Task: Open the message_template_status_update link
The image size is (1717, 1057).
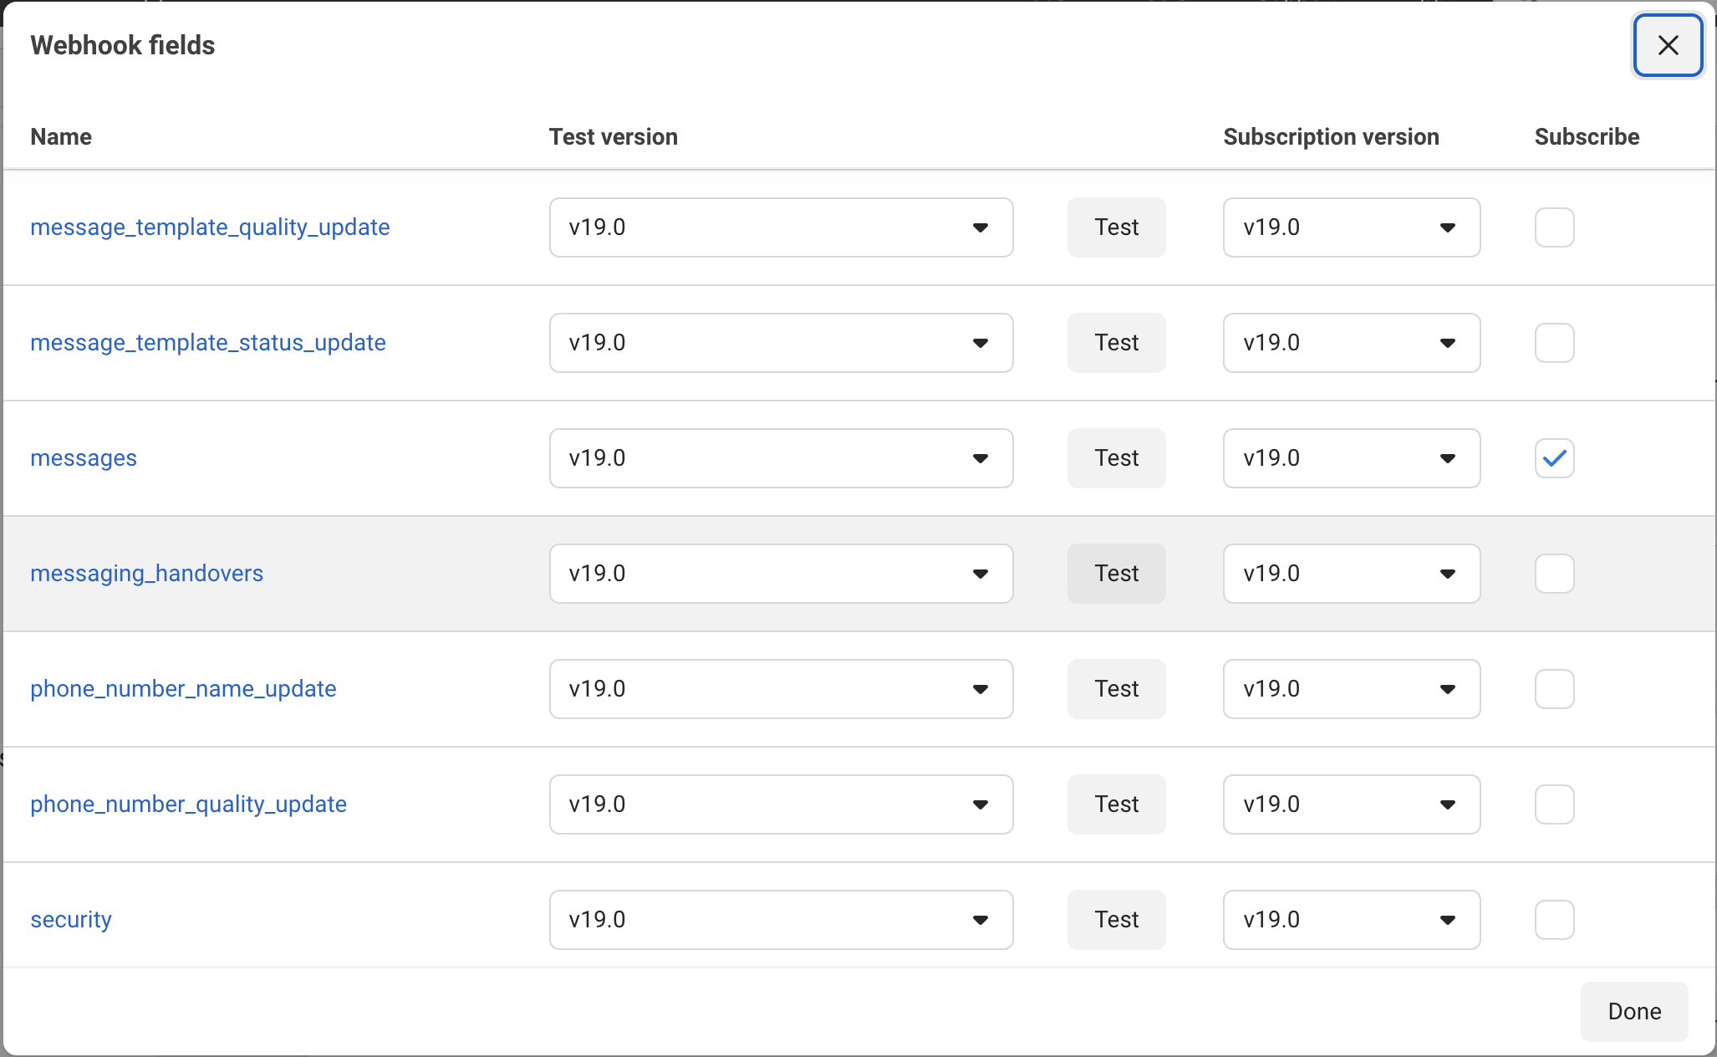Action: point(208,343)
